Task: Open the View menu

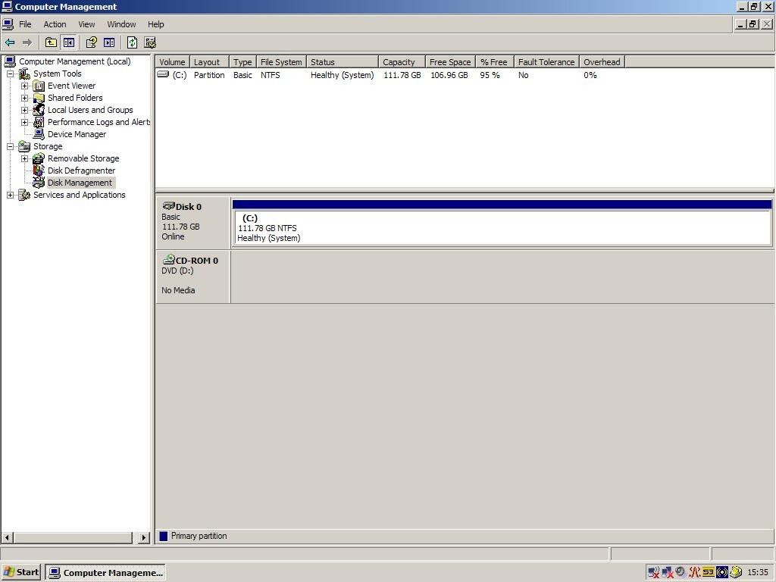Action: click(x=86, y=24)
